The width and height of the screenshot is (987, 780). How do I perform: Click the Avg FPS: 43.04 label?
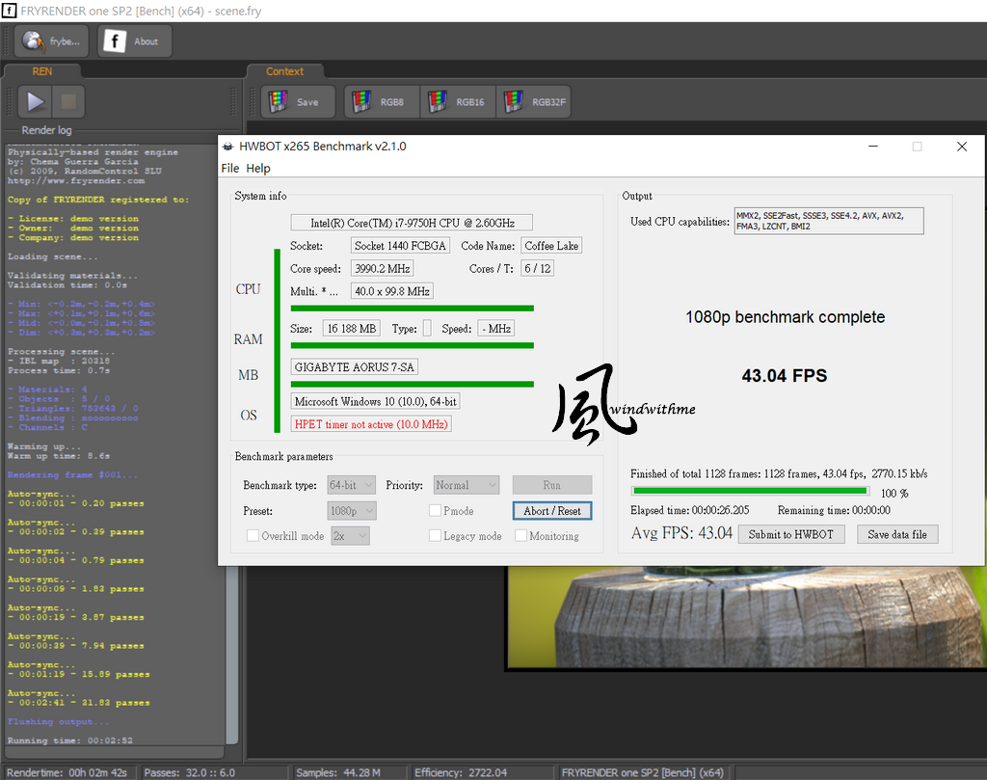[x=681, y=533]
